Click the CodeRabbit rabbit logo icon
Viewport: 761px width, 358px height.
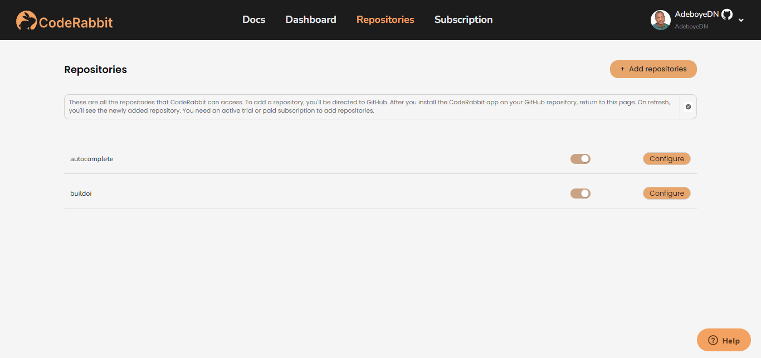click(x=26, y=21)
